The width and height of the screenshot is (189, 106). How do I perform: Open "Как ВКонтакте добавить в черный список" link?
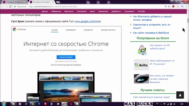point(152,18)
